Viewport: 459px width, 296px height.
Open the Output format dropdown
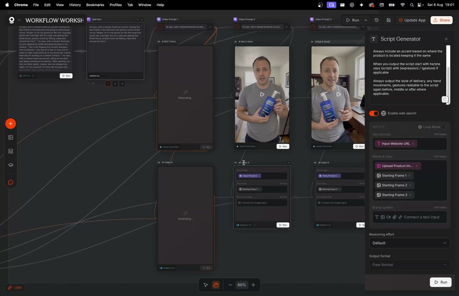pos(409,265)
